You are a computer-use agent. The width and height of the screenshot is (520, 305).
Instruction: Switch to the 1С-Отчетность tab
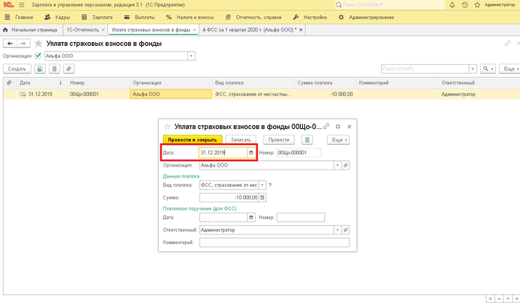tap(83, 30)
